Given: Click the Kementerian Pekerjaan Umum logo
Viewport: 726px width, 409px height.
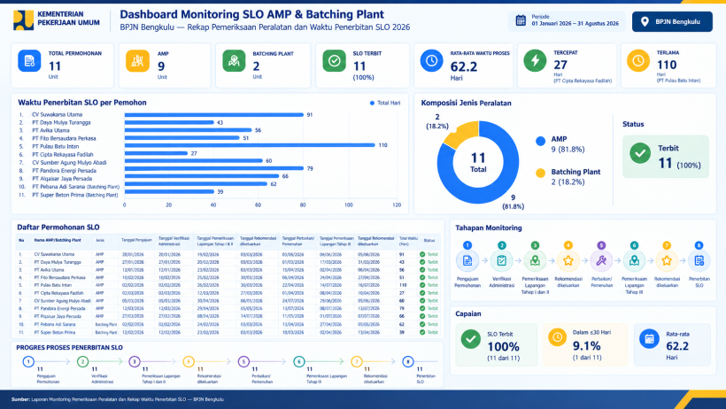Looking at the screenshot, I should [x=23, y=20].
